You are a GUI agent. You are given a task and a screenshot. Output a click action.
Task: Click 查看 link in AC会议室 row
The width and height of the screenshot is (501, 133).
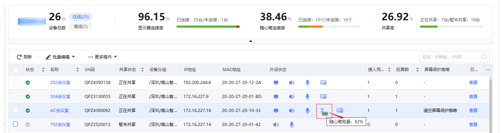click(x=473, y=111)
